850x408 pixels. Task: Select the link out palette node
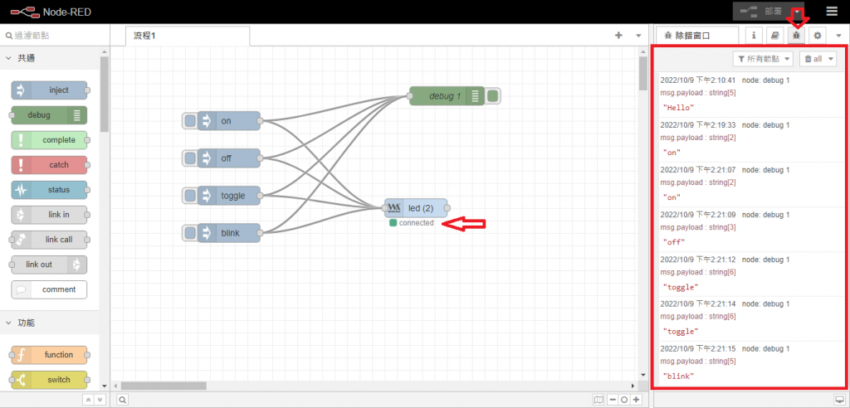(49, 265)
